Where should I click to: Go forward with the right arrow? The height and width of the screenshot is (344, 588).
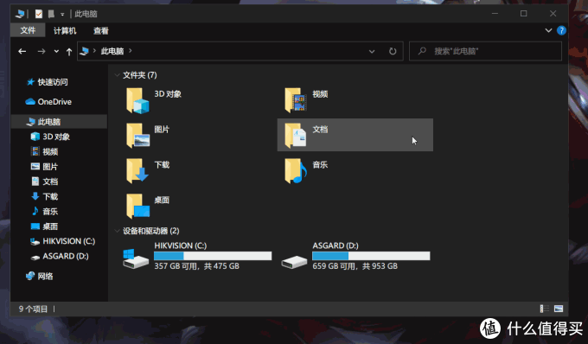[x=42, y=51]
